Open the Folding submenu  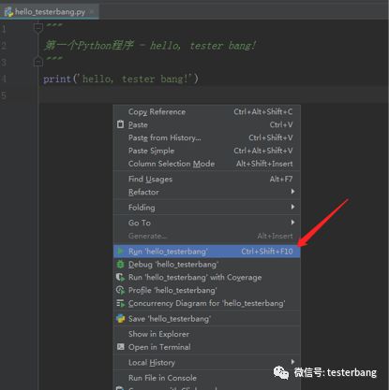(x=206, y=207)
